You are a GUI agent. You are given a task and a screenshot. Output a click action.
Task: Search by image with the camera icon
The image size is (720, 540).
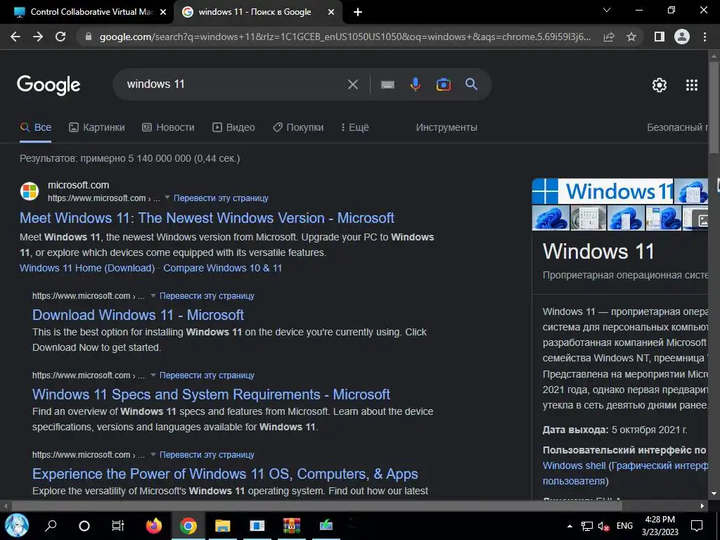tap(443, 84)
